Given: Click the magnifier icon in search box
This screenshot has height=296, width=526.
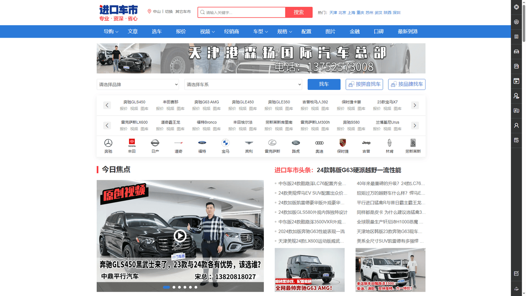Looking at the screenshot, I should pyautogui.click(x=202, y=12).
